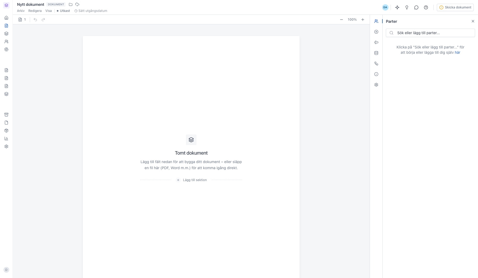Open the Arkiv menu
This screenshot has height=278, width=478.
[21, 11]
